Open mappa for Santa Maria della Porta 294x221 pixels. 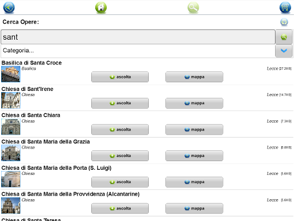[194, 182]
